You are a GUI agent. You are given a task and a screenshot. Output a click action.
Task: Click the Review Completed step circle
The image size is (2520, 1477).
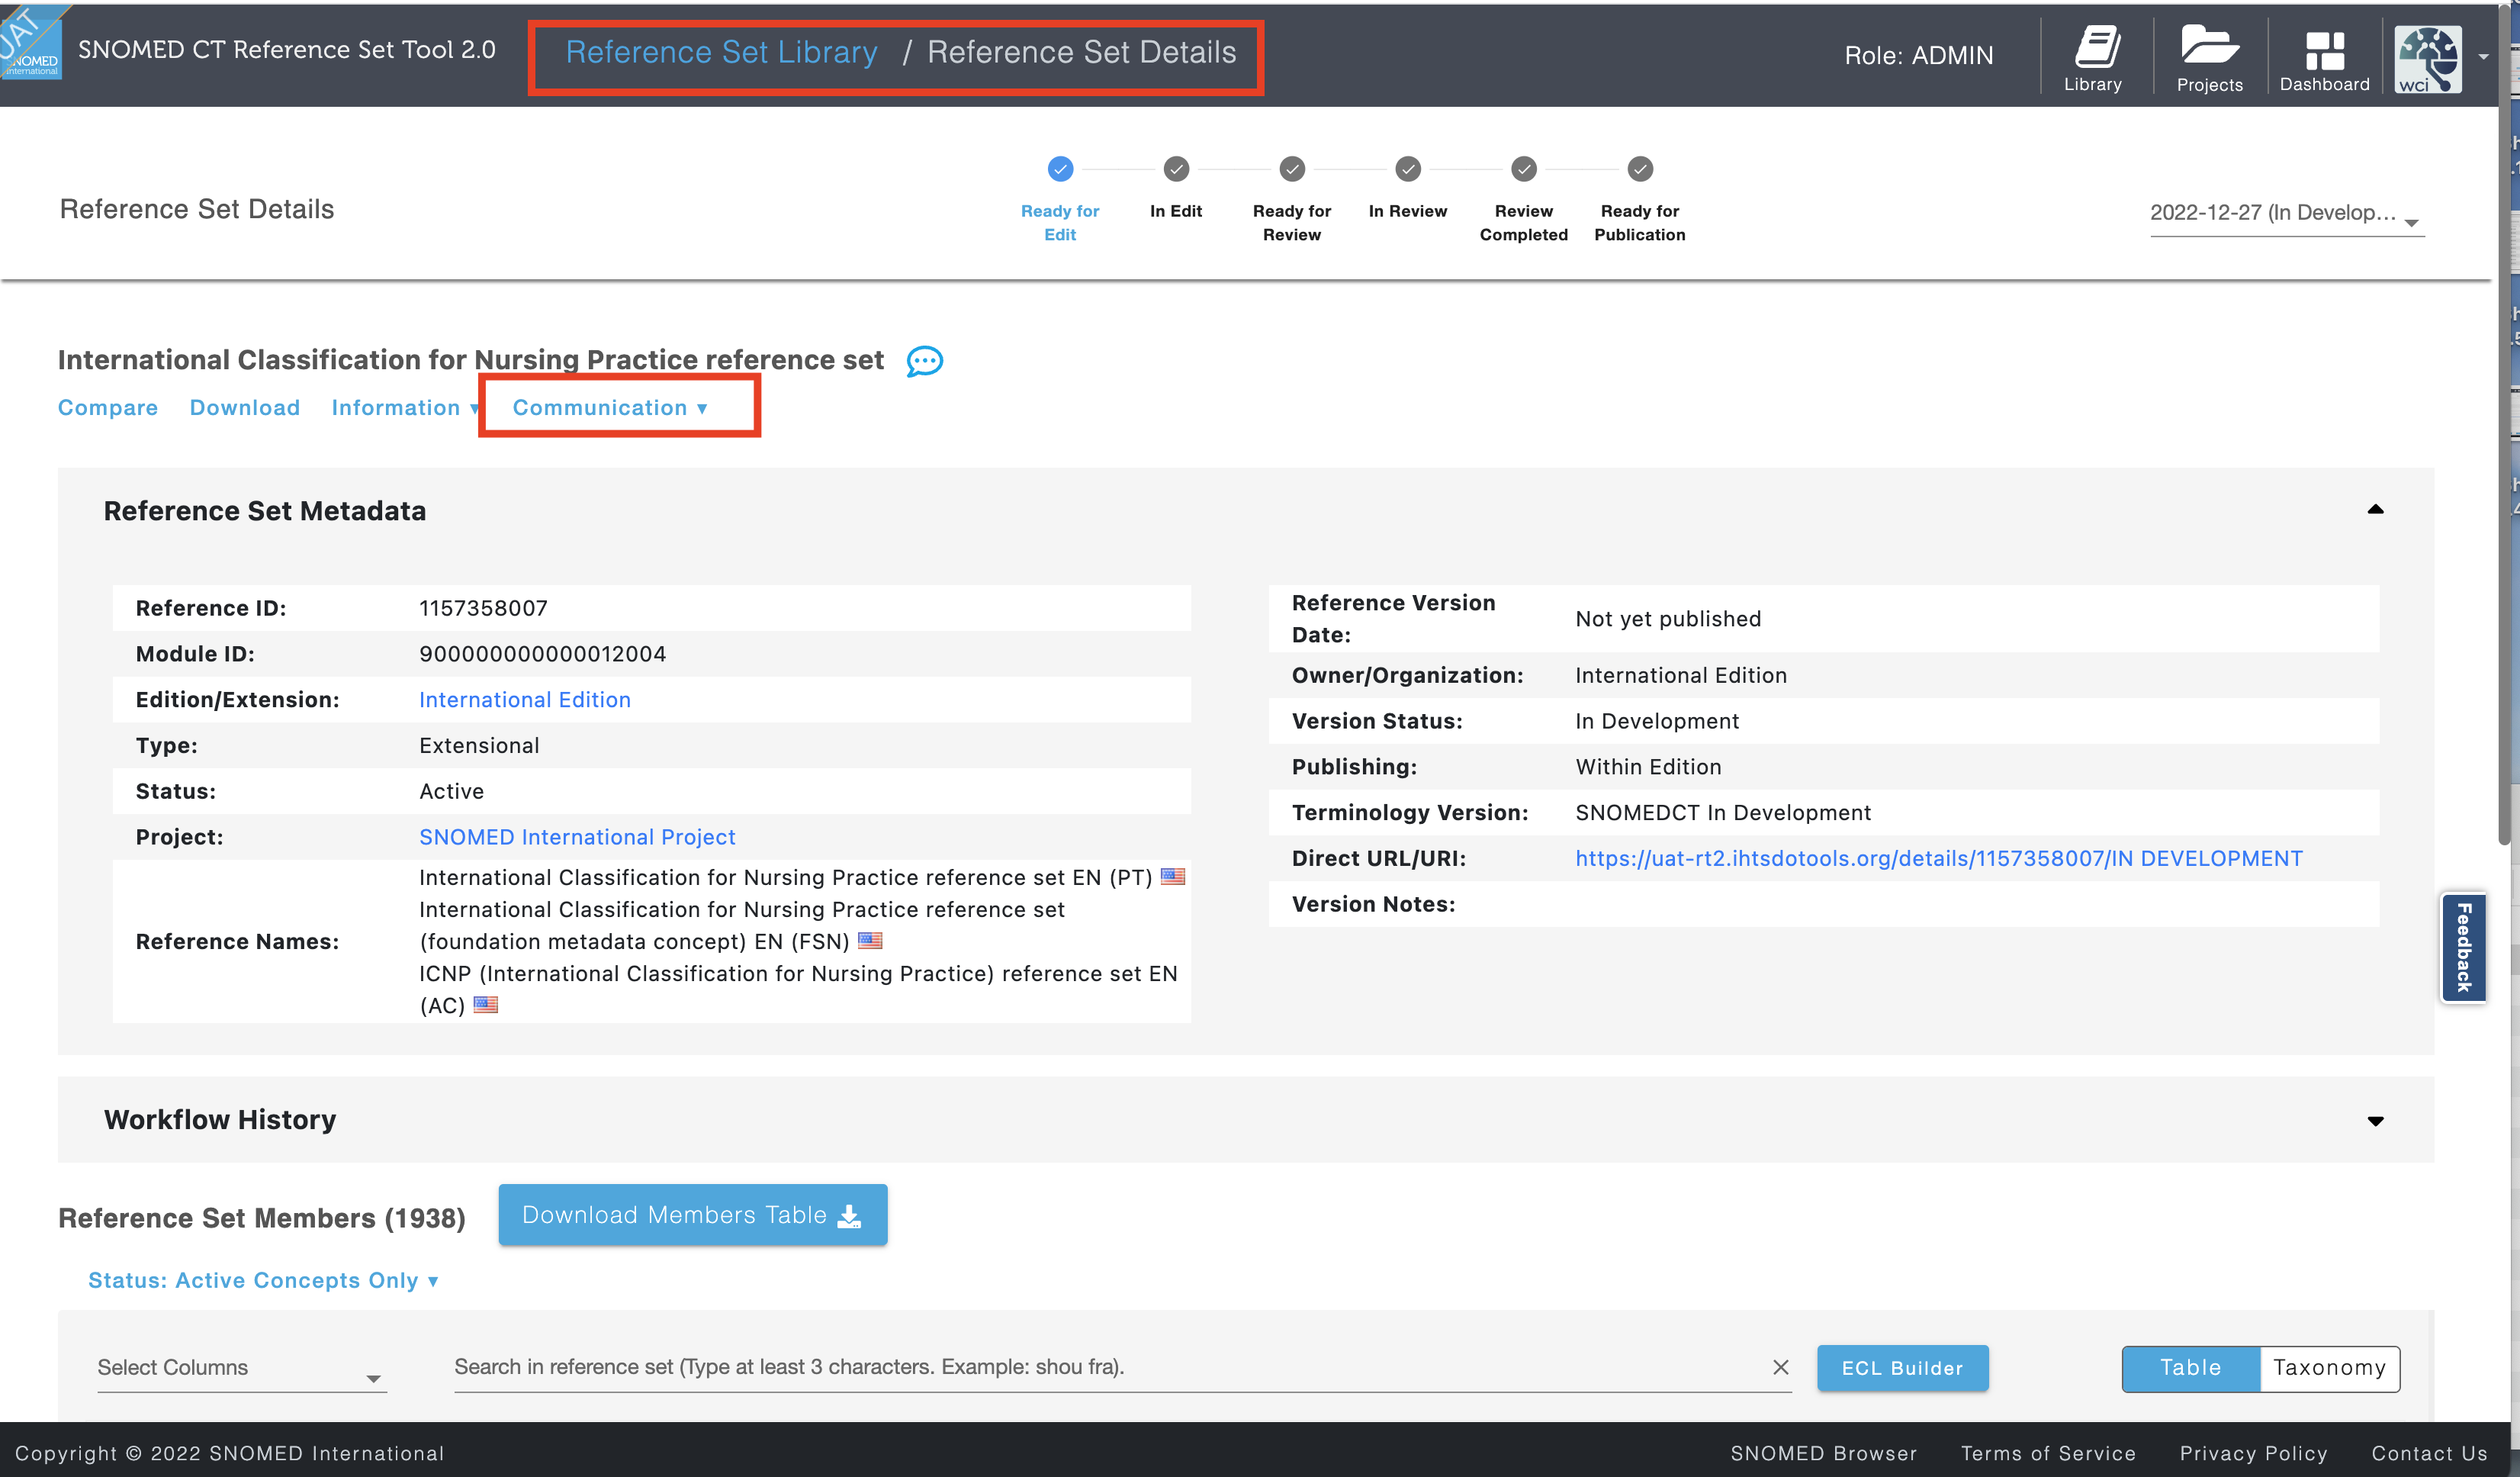click(1524, 169)
